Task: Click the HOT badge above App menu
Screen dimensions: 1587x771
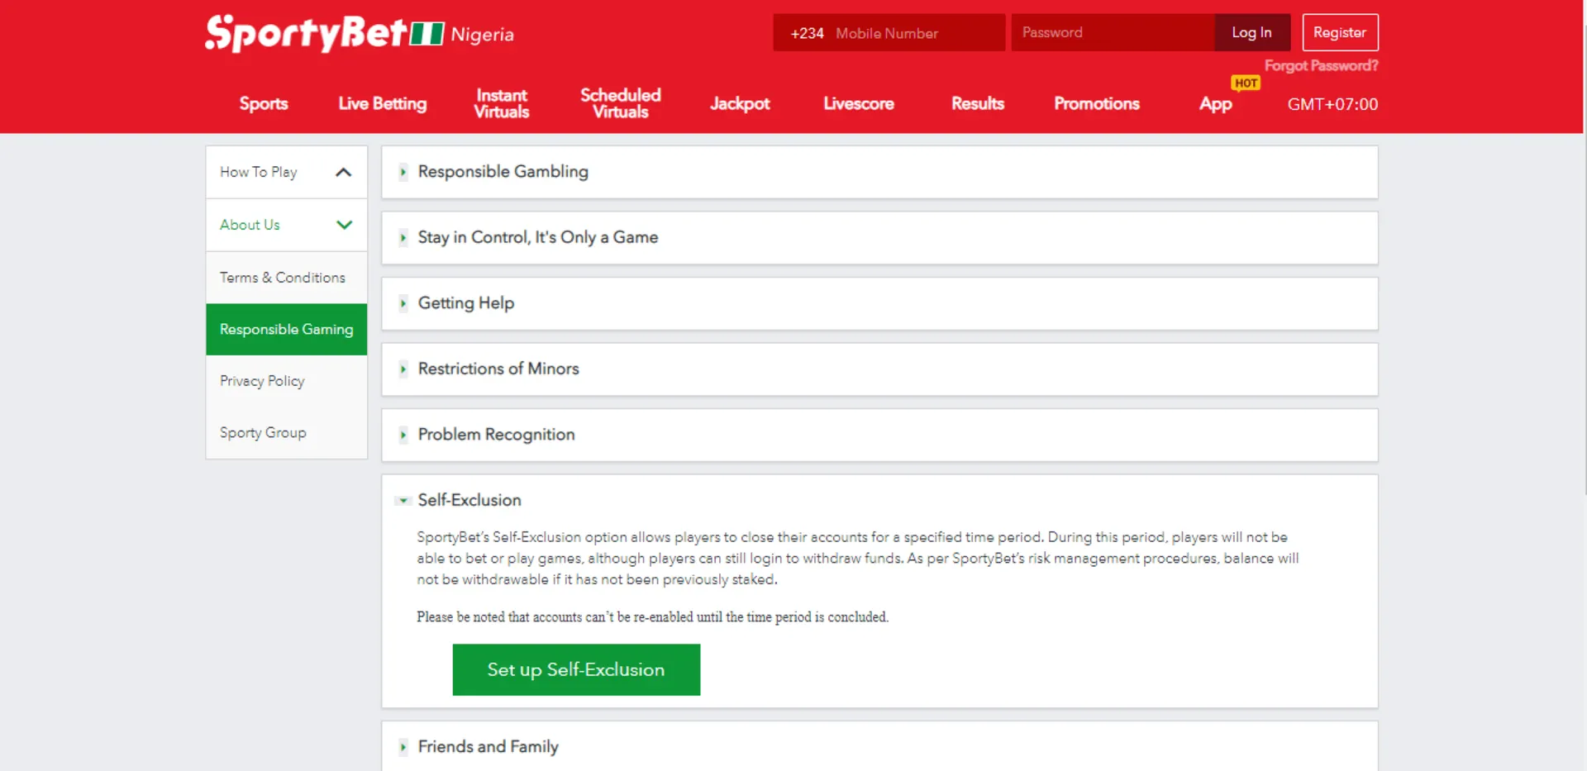Action: point(1246,83)
